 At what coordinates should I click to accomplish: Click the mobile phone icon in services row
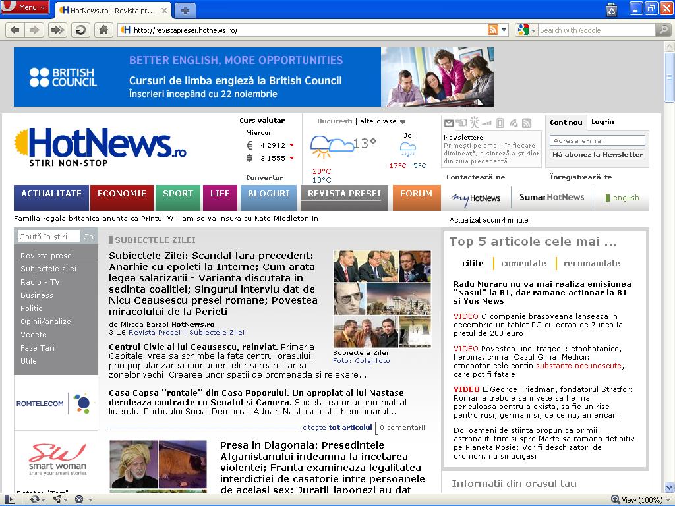[x=500, y=123]
